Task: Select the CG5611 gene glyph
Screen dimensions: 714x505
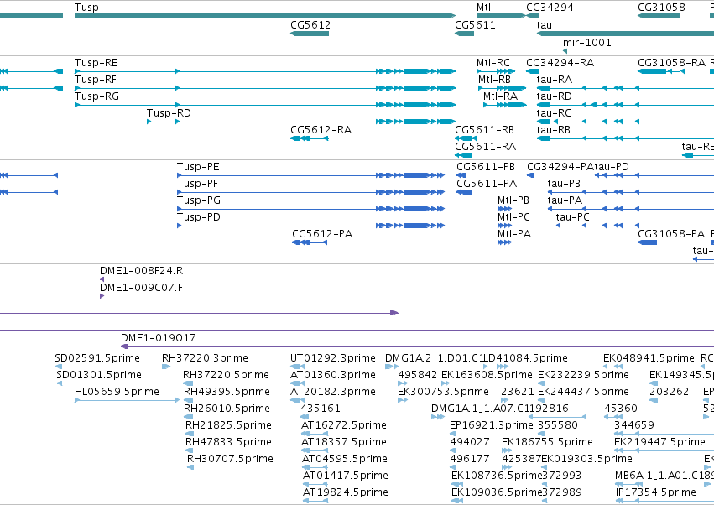Action: pyautogui.click(x=465, y=34)
